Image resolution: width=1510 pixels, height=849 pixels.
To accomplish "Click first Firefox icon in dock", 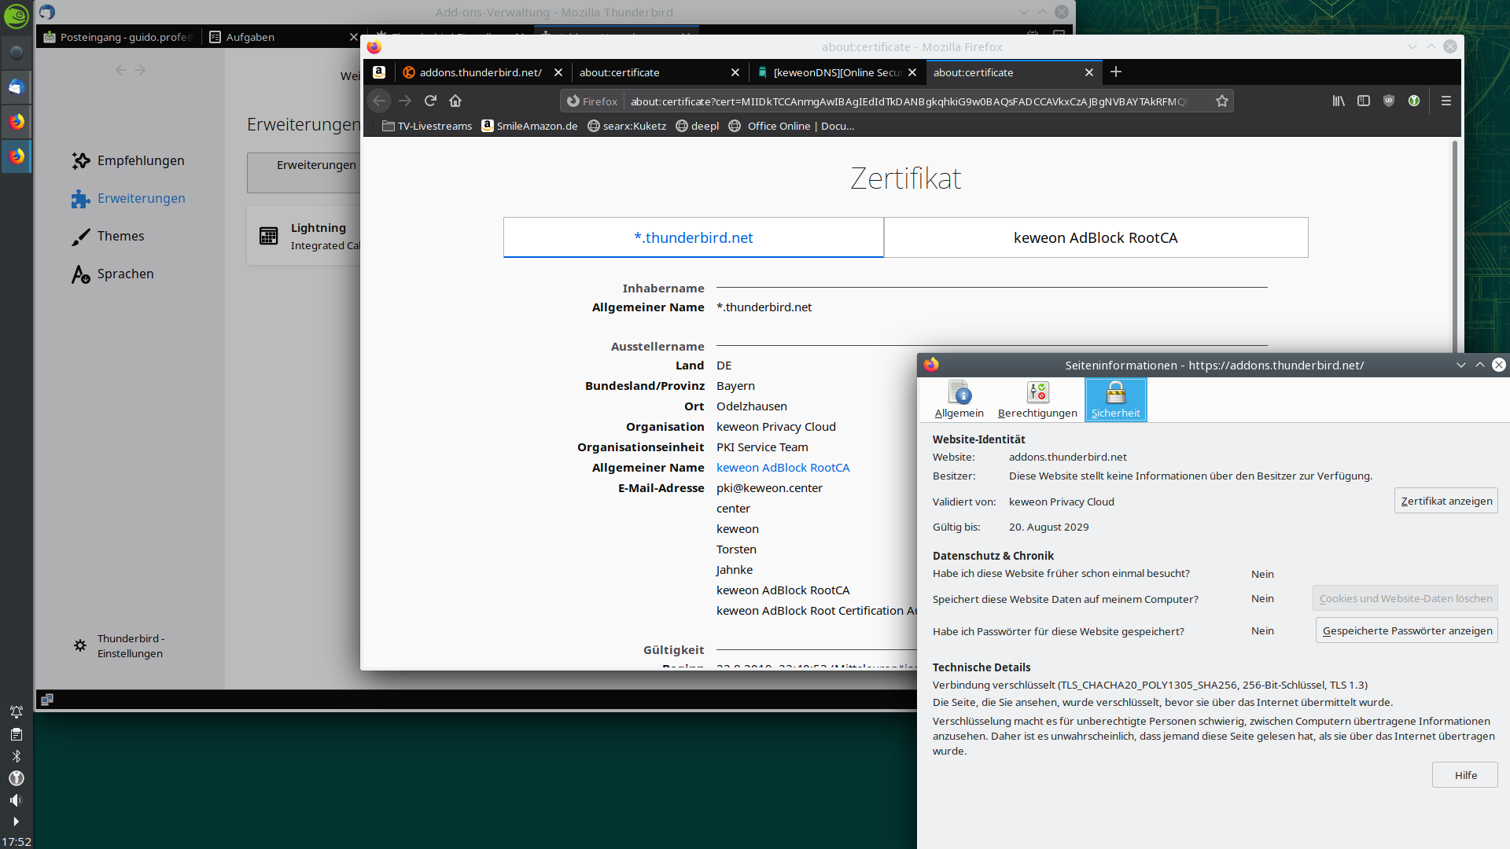I will click(x=17, y=121).
